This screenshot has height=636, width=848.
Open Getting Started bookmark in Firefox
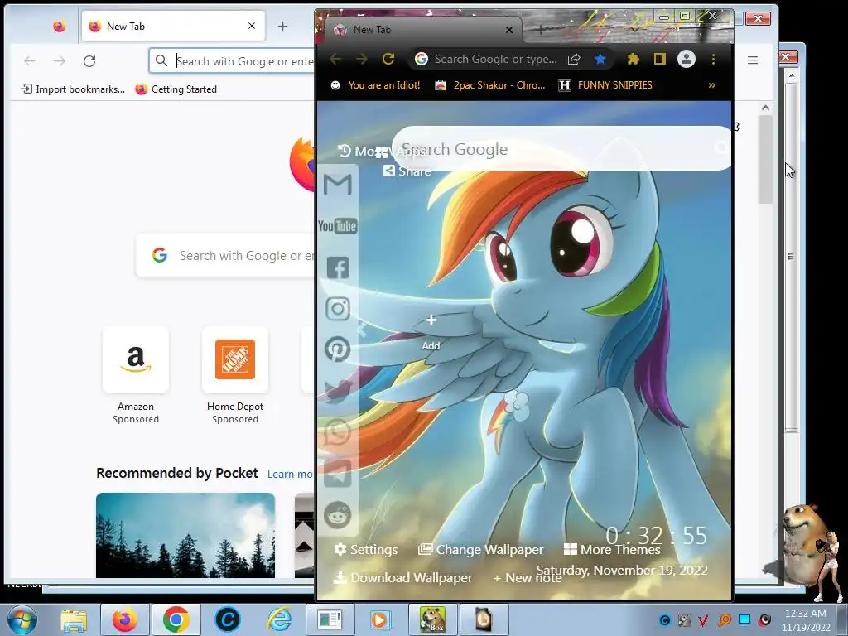(176, 89)
